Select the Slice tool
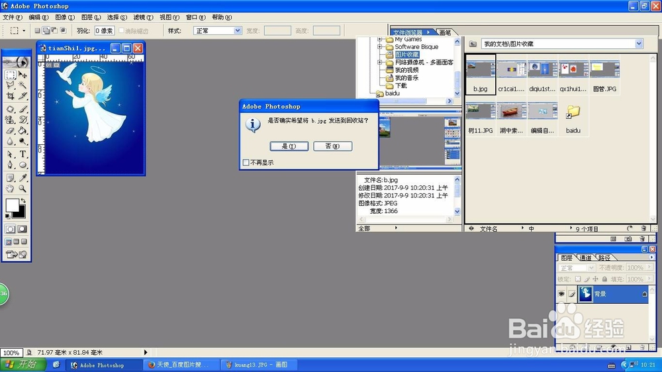662x372 pixels. [x=23, y=96]
